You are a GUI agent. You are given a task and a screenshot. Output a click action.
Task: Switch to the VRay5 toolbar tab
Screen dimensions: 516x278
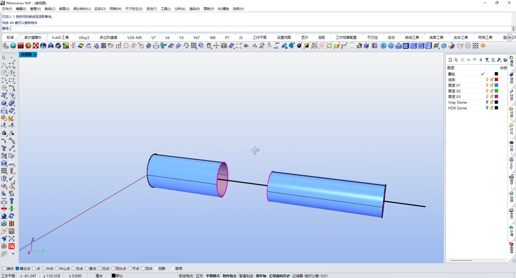pyautogui.click(x=84, y=37)
